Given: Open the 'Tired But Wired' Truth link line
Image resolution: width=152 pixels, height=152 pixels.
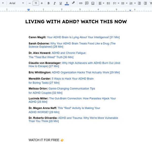Looking at the screenshot, I should pyautogui.click(x=51, y=57).
